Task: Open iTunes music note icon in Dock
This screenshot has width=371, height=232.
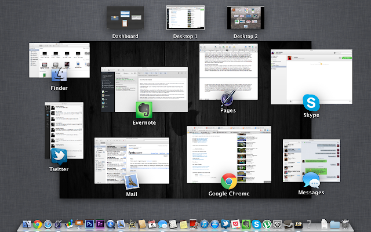Action: 204,224
